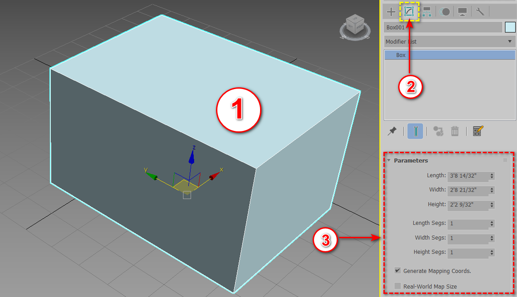This screenshot has width=517, height=297.
Task: Pin the modifier stack with the pushpin icon
Action: pyautogui.click(x=392, y=131)
